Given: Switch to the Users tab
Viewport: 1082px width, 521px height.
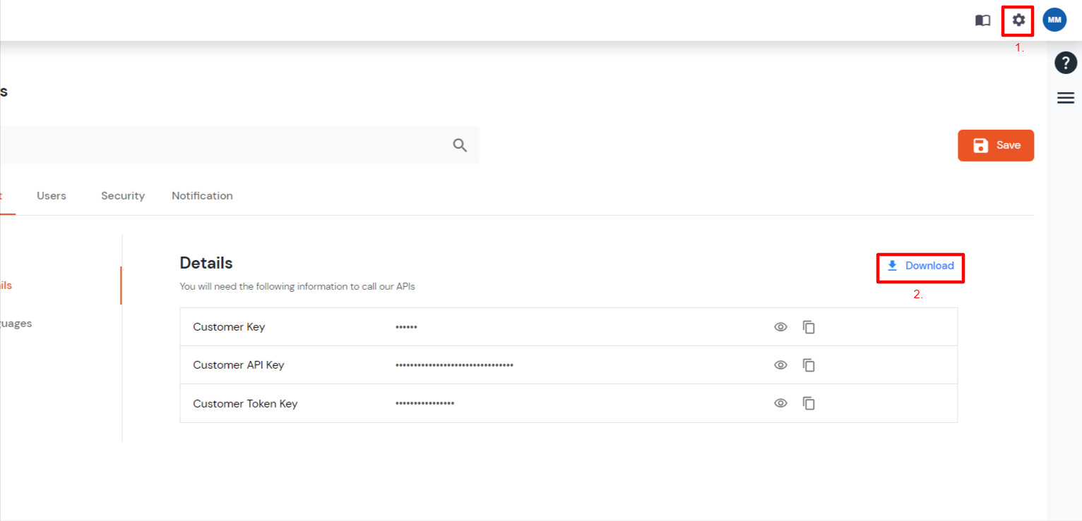Looking at the screenshot, I should click(x=52, y=196).
